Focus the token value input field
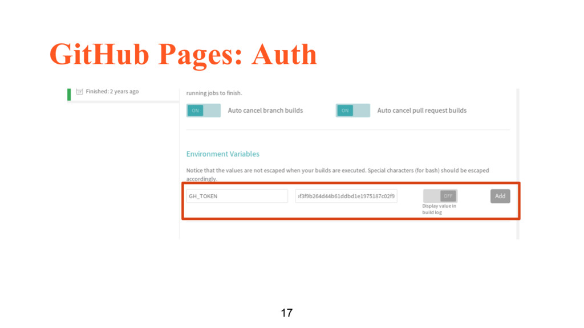 (346, 196)
